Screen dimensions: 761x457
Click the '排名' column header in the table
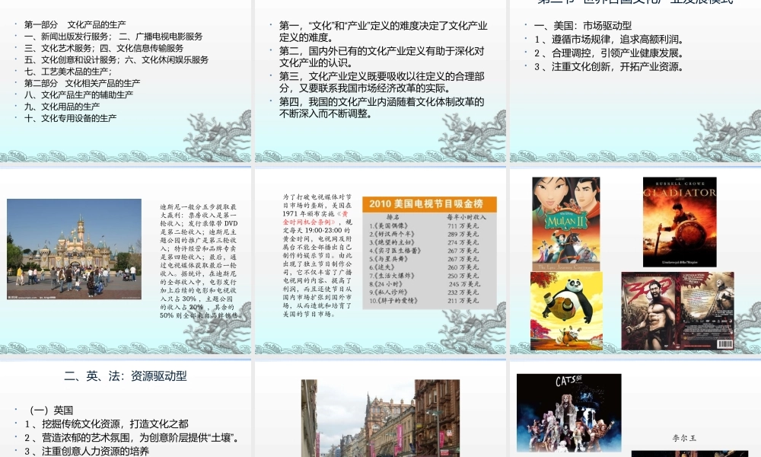coord(393,217)
